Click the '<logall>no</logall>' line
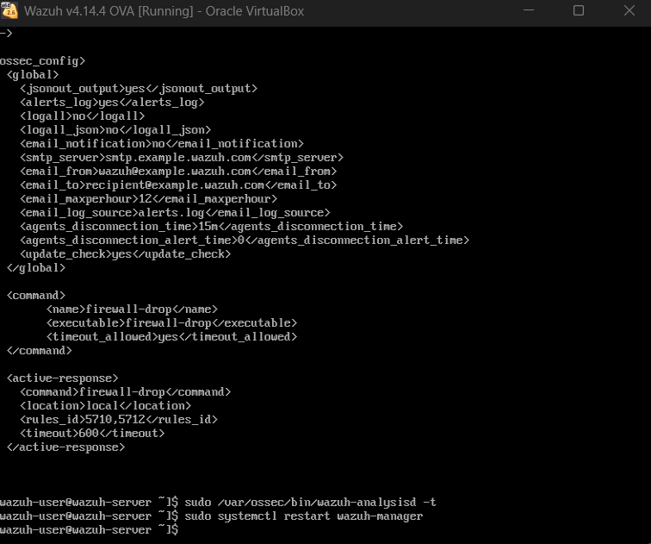This screenshot has width=651, height=544. pos(82,116)
